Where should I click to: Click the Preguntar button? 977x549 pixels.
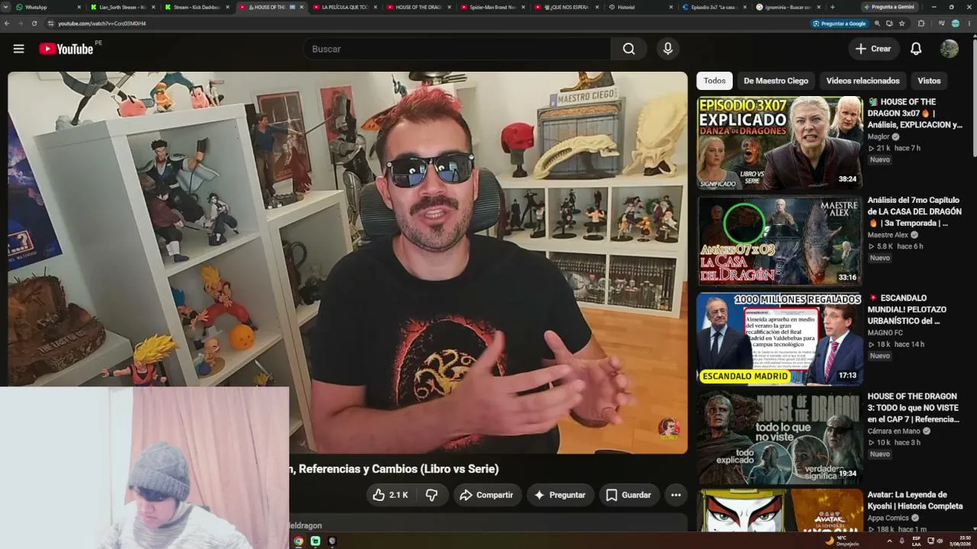pos(559,495)
